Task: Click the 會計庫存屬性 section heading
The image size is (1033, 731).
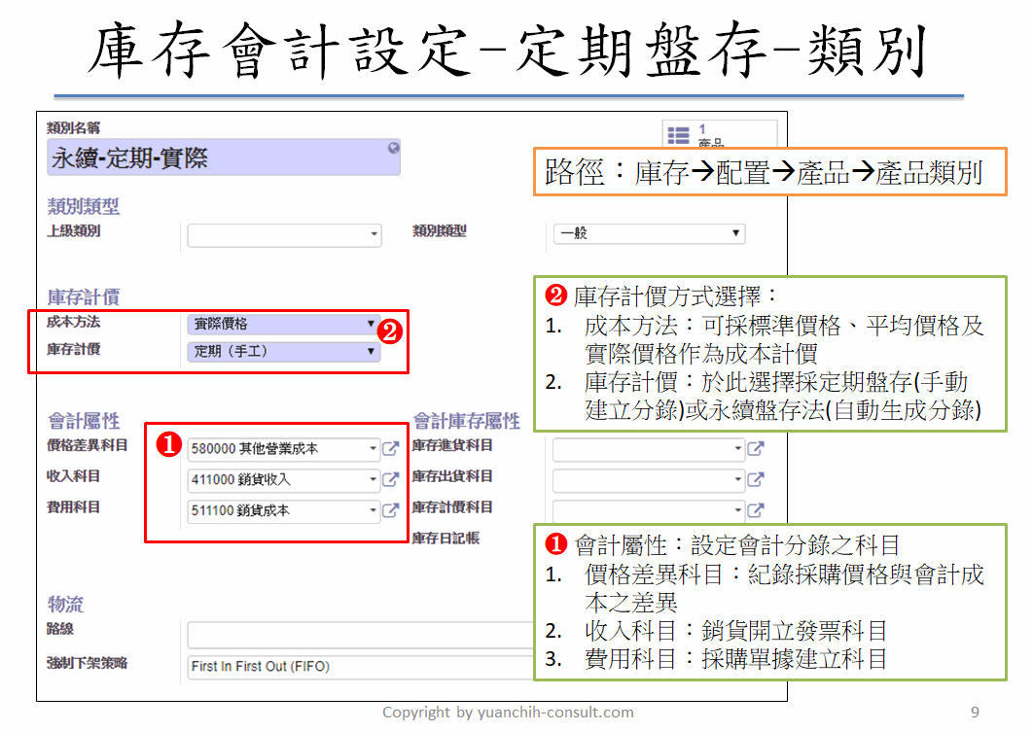Action: click(467, 421)
